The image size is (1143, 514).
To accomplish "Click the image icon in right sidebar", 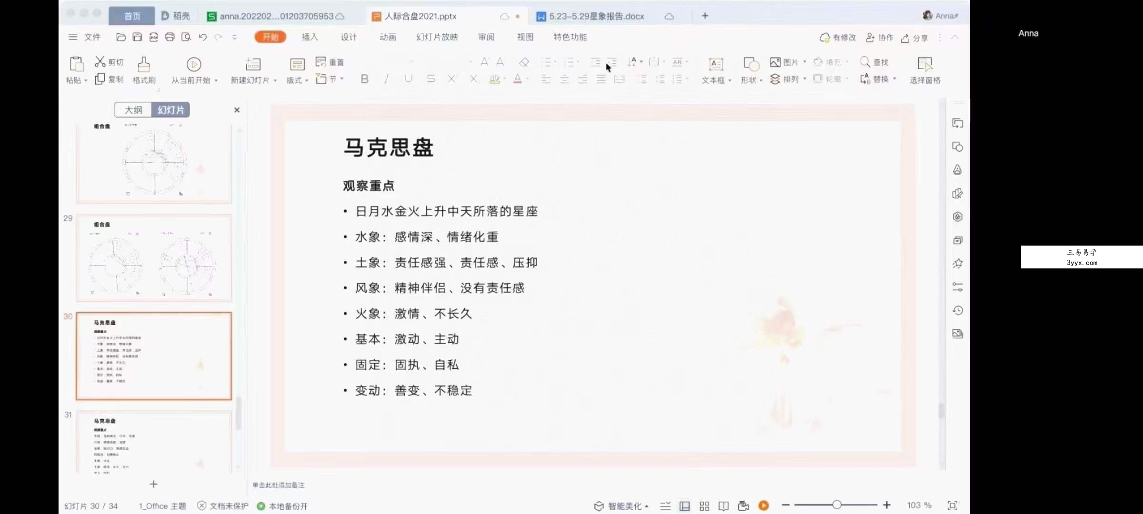I will point(958,334).
